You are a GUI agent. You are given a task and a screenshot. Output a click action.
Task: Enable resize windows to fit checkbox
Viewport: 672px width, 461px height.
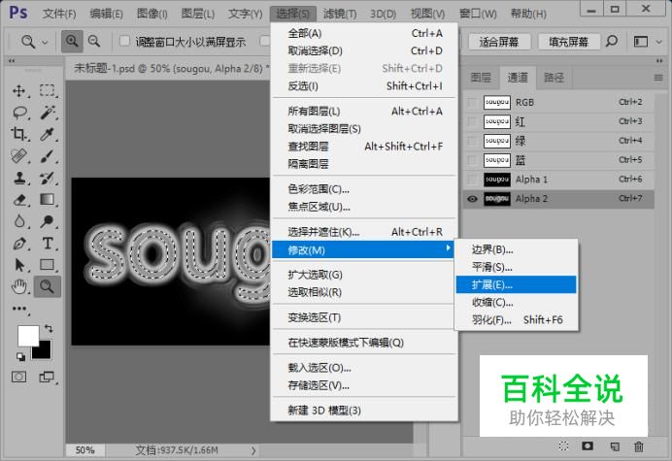(x=124, y=41)
